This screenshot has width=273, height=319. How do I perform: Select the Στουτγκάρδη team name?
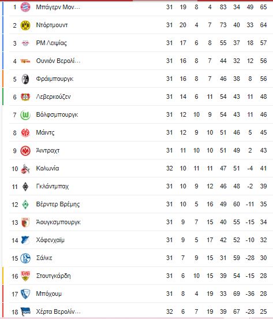pos(54,276)
